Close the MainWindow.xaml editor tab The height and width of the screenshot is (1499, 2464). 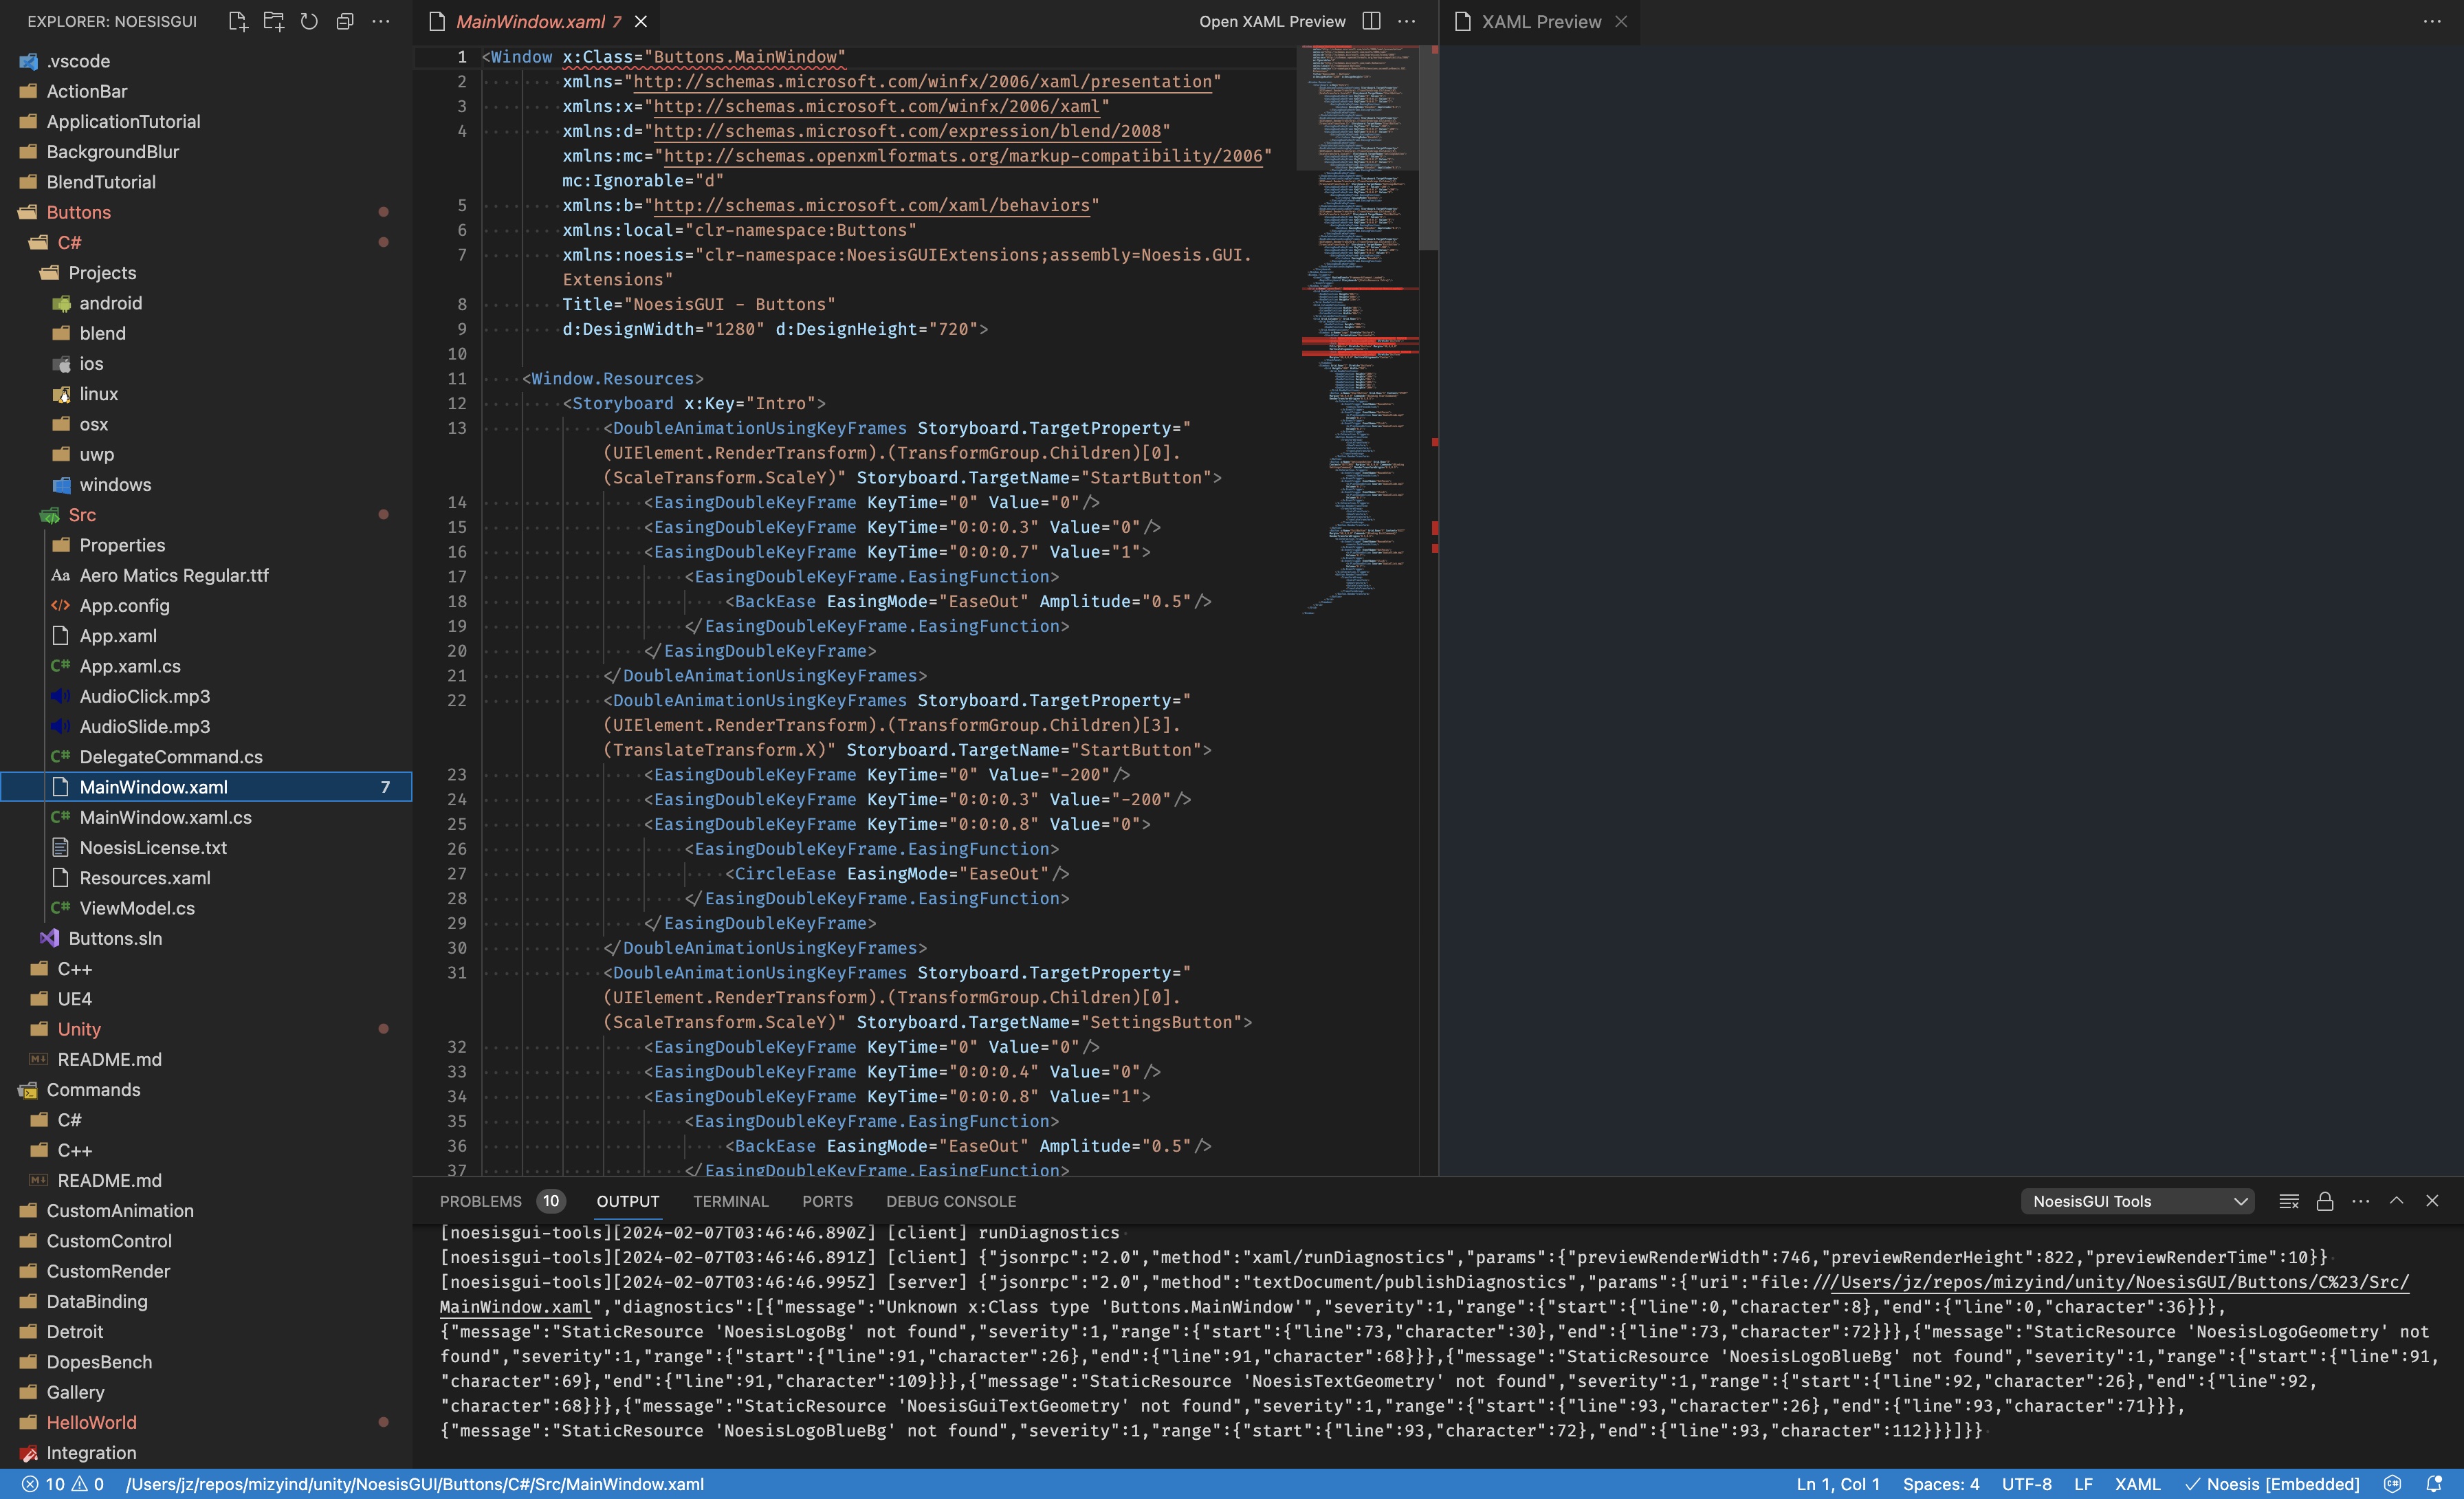point(641,21)
